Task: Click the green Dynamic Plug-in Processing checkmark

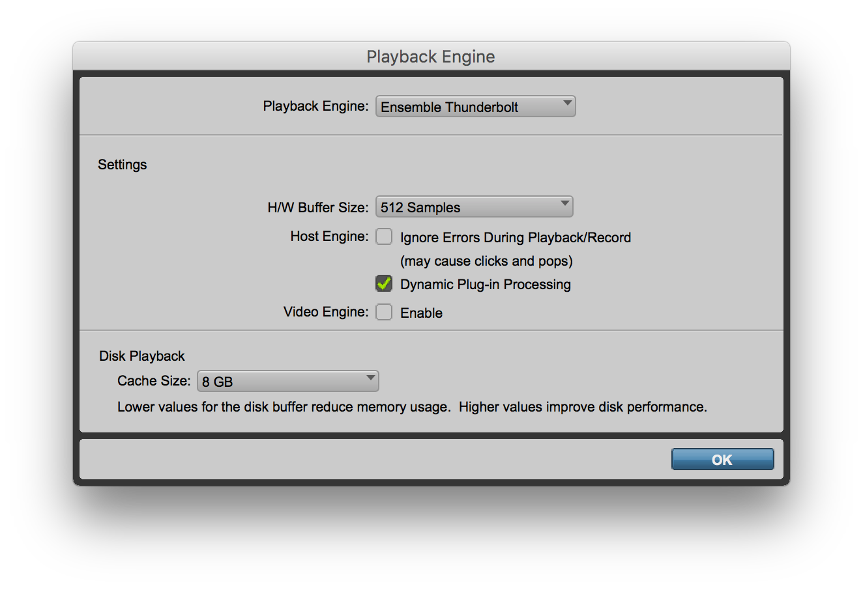Action: pos(384,283)
